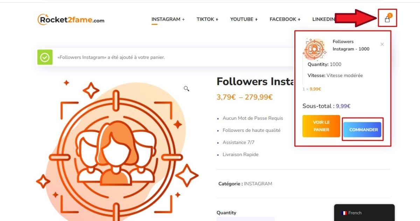Remove Followers Instagram item from mini cart
The width and height of the screenshot is (420, 221).
tap(382, 44)
